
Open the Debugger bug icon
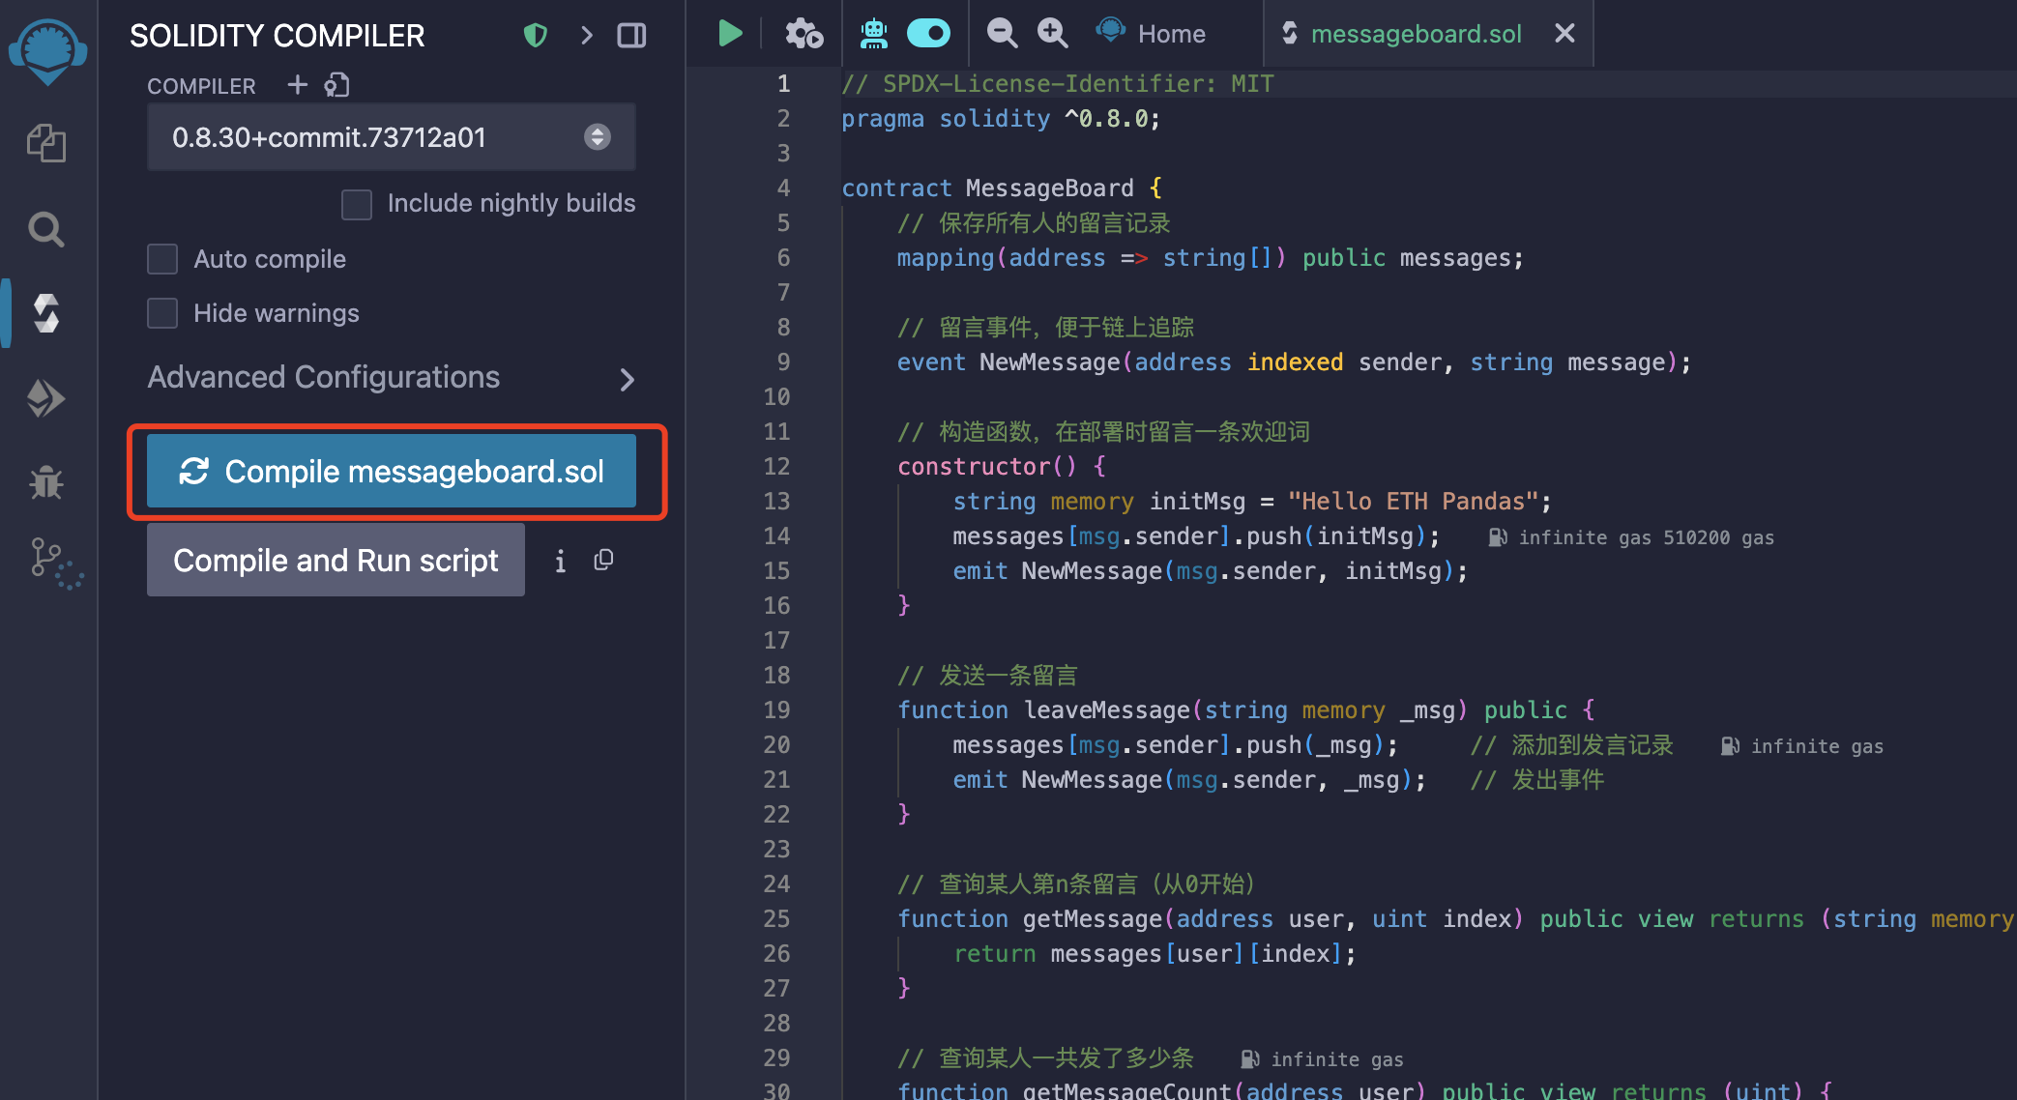click(x=46, y=481)
